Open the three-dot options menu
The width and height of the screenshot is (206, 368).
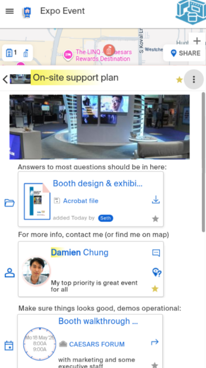[x=194, y=80]
